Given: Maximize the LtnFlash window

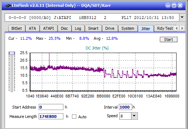Looking at the screenshot, I should [174, 5].
